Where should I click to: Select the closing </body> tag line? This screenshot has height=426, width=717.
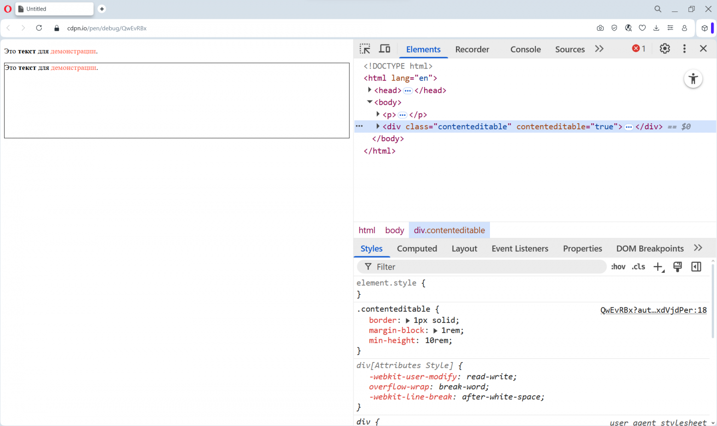[x=388, y=138]
